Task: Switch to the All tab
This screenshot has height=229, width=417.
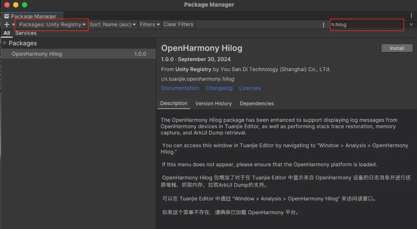Action: tap(7, 33)
